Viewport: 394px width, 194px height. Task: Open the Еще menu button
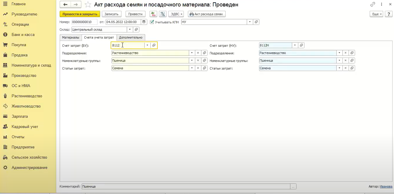[376, 14]
